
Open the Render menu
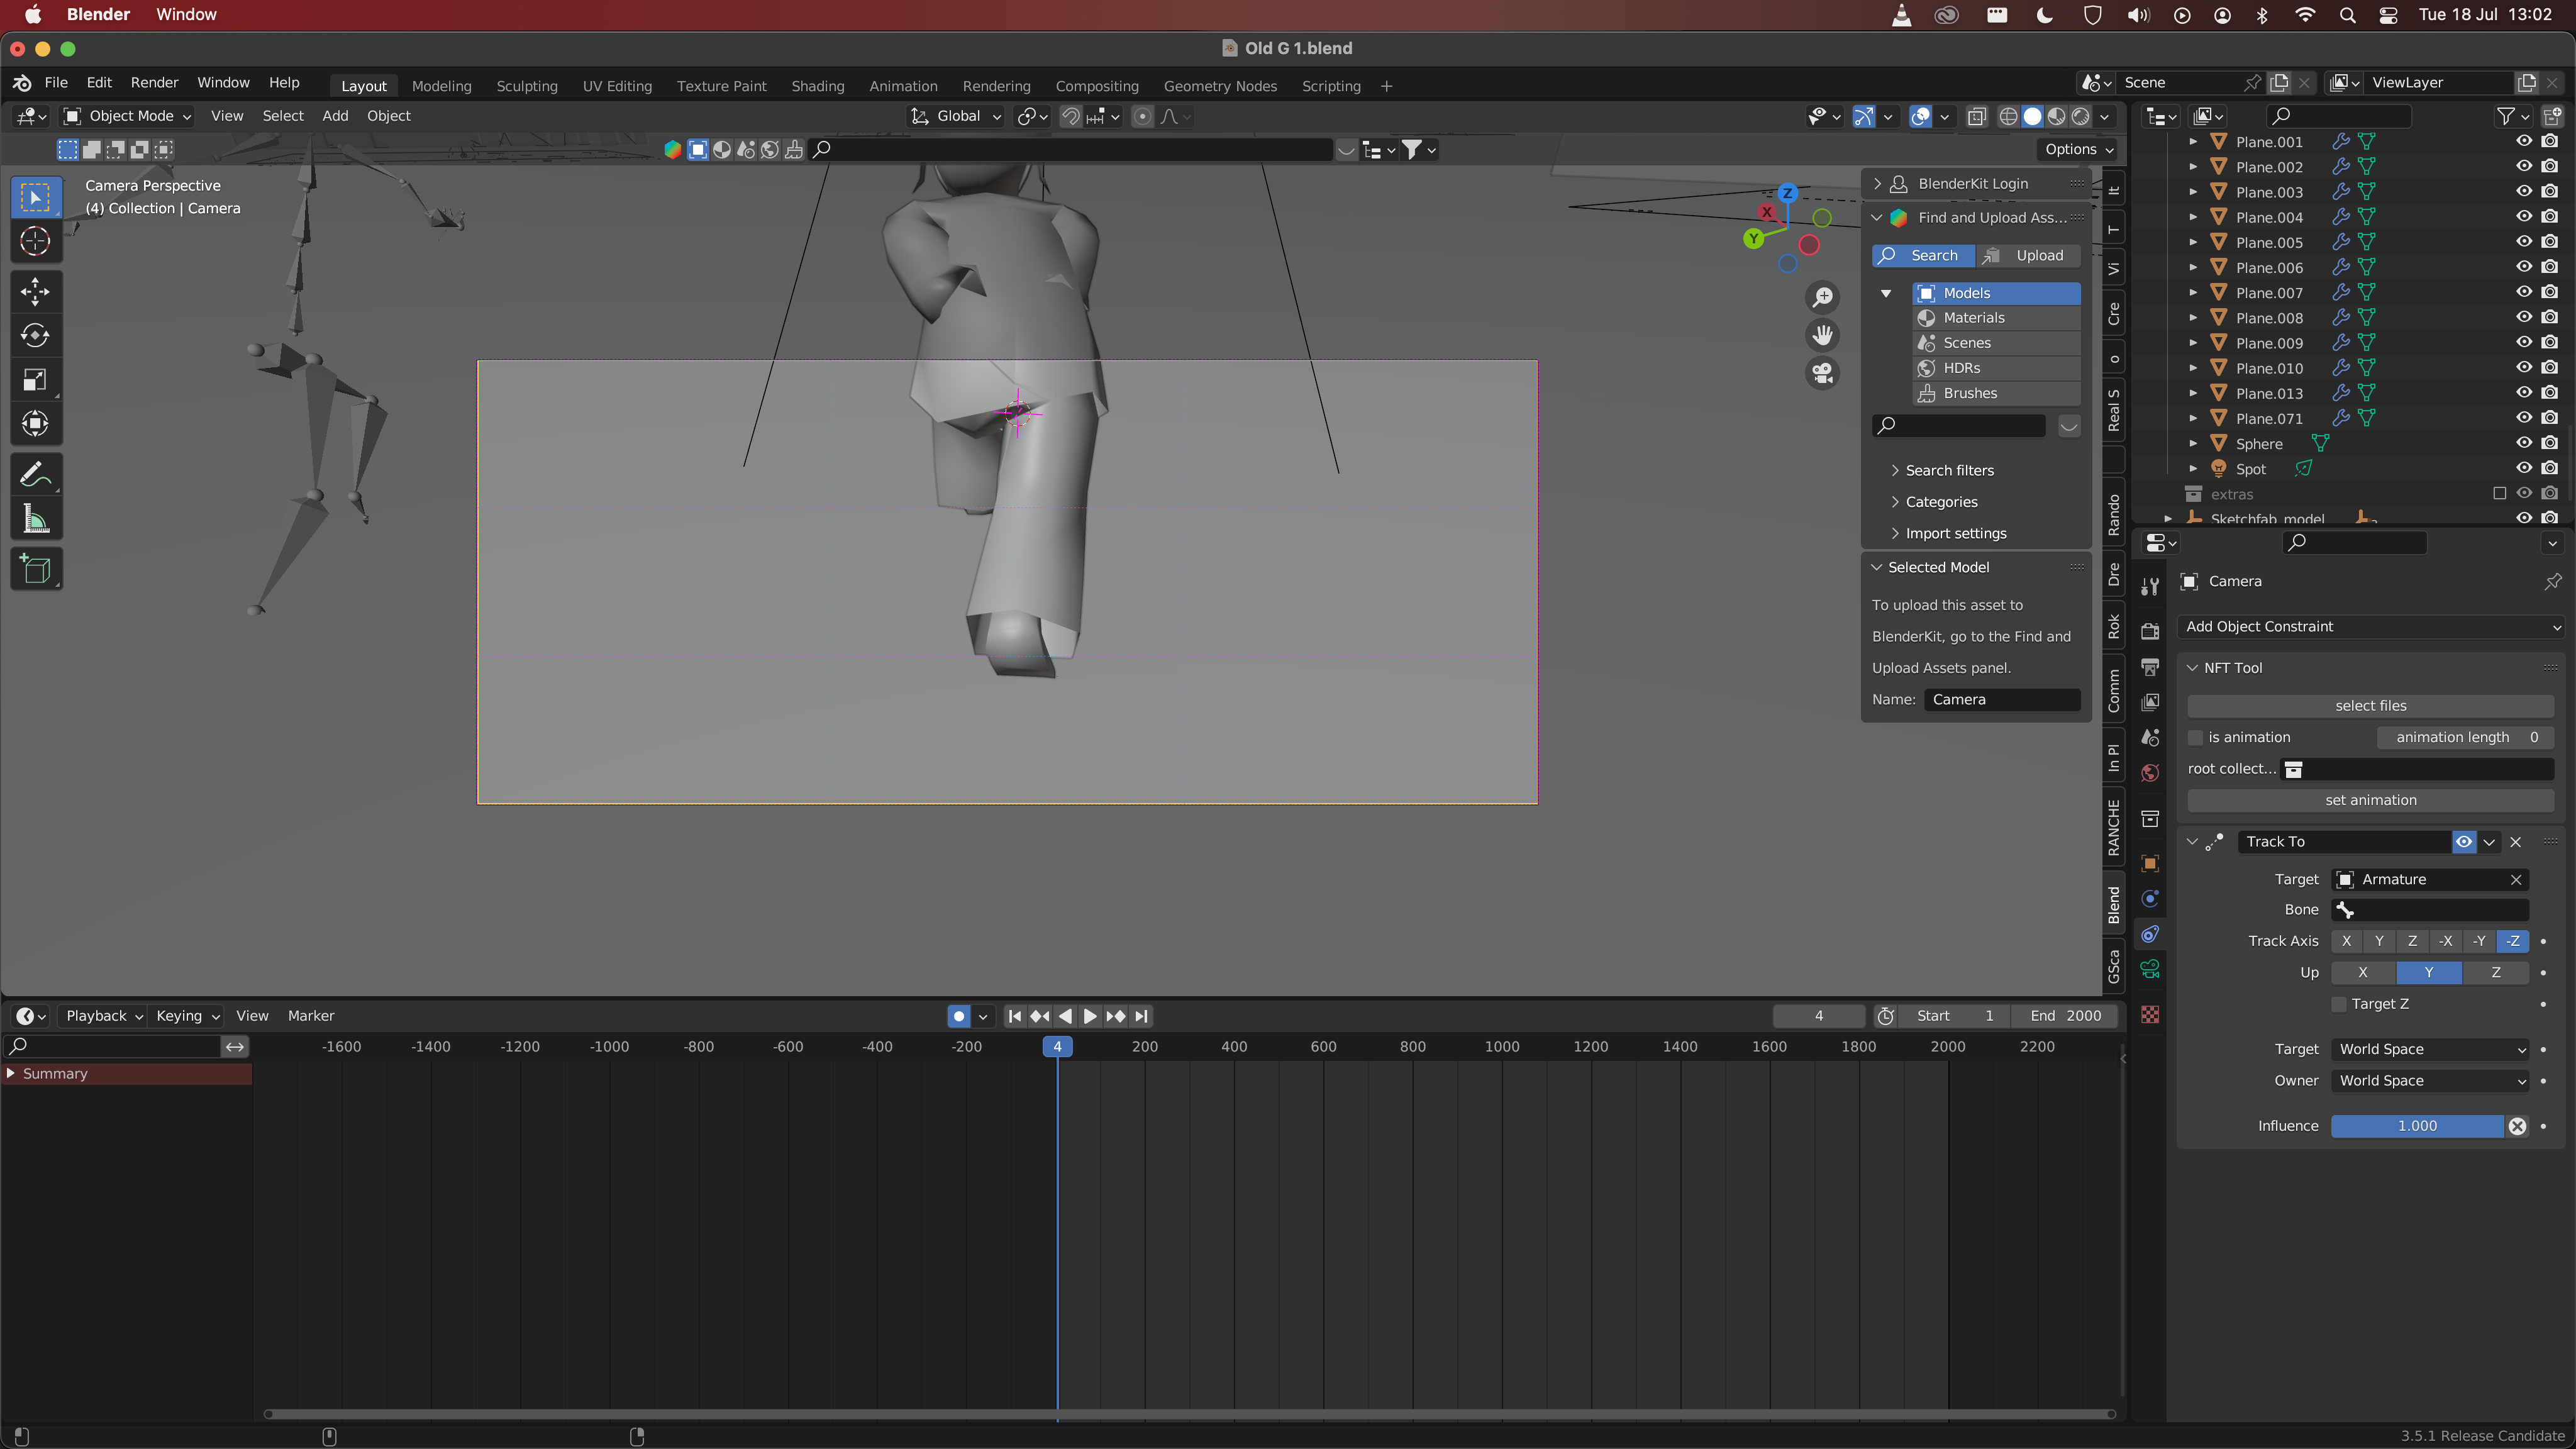click(x=154, y=83)
